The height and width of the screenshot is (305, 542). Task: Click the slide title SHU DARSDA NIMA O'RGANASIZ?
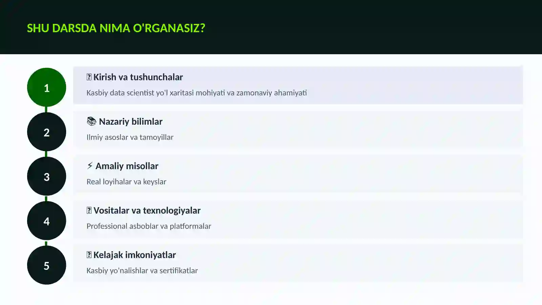coord(116,28)
